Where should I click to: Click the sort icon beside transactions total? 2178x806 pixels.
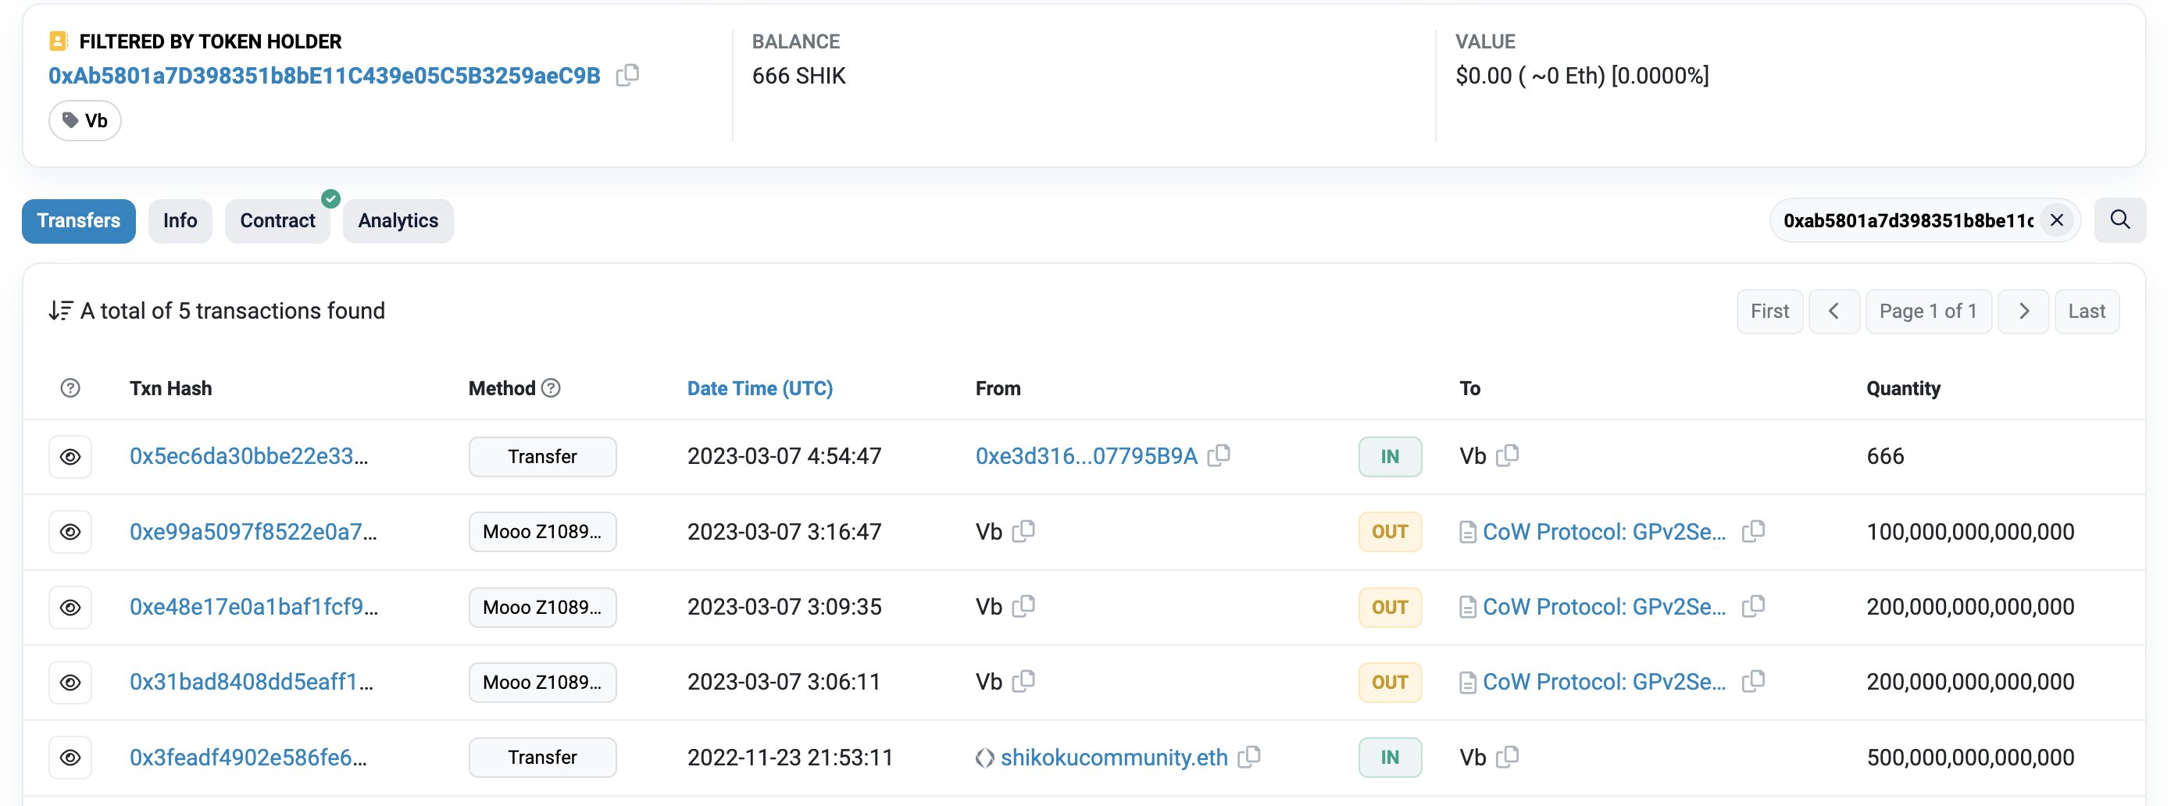[x=60, y=311]
